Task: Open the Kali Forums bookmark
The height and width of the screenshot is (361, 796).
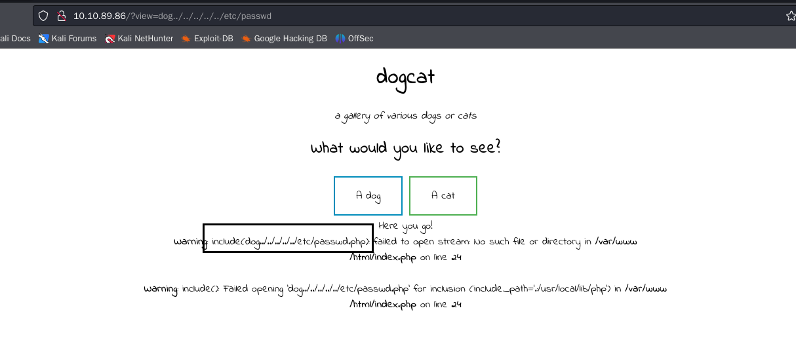Action: pos(68,39)
